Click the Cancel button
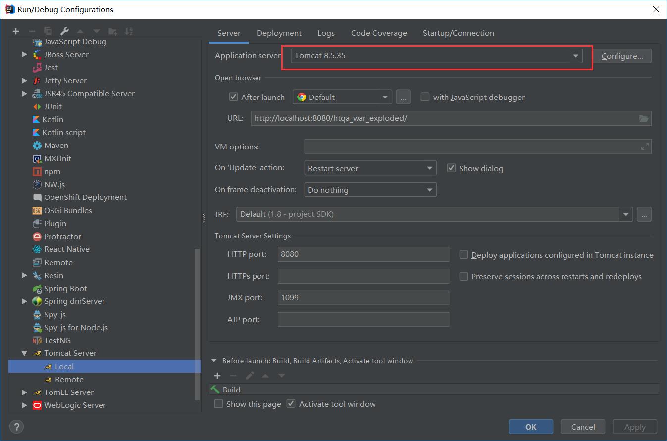The image size is (667, 441). 583,427
